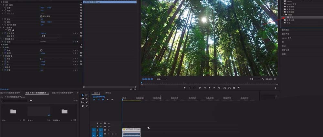Screen dimensions: 323x137
Task: Export frame with camera icon
Action: [234, 88]
